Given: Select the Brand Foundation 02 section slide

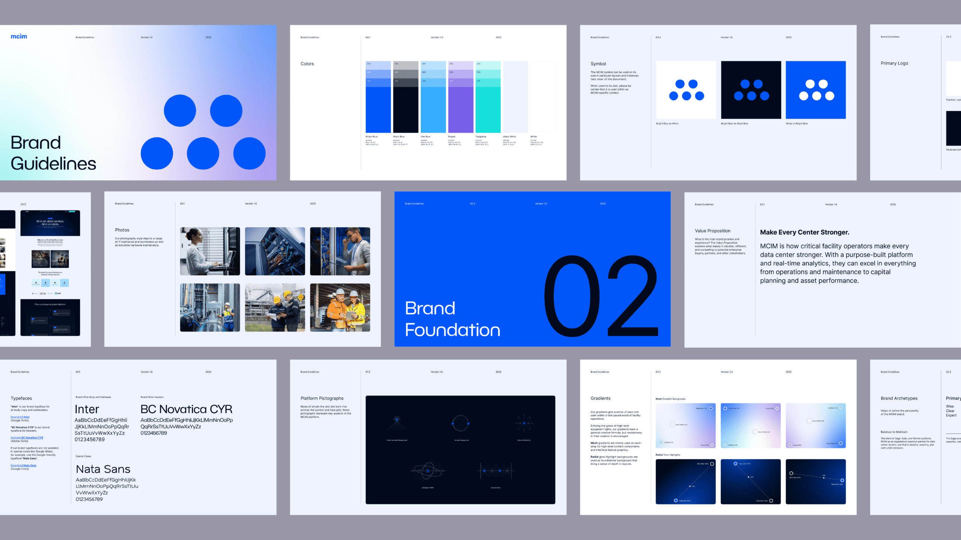Looking at the screenshot, I should (532, 269).
